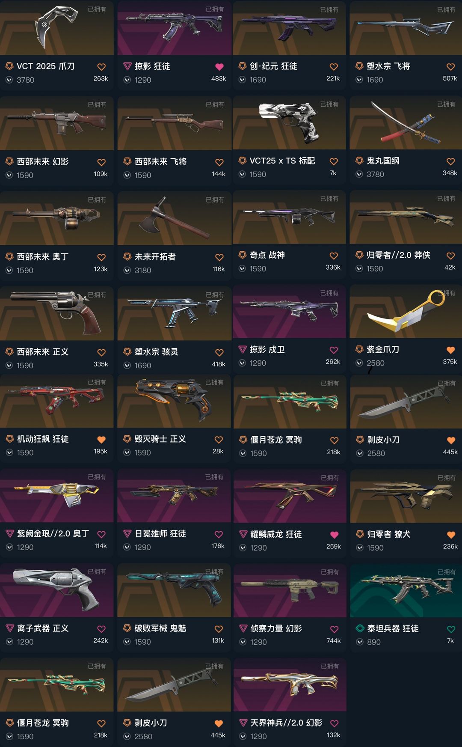Viewport: 462px width, 747px height.
Task: Open the 机动狂飙 狂徒 rifle thumbnail
Action: (56, 401)
